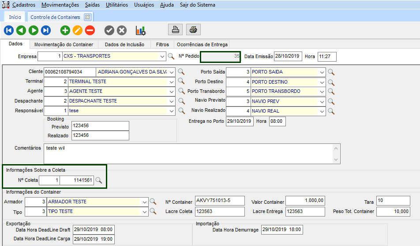Close the Controle de Containers tab
Screen dimensions: 420x246
(x=87, y=17)
